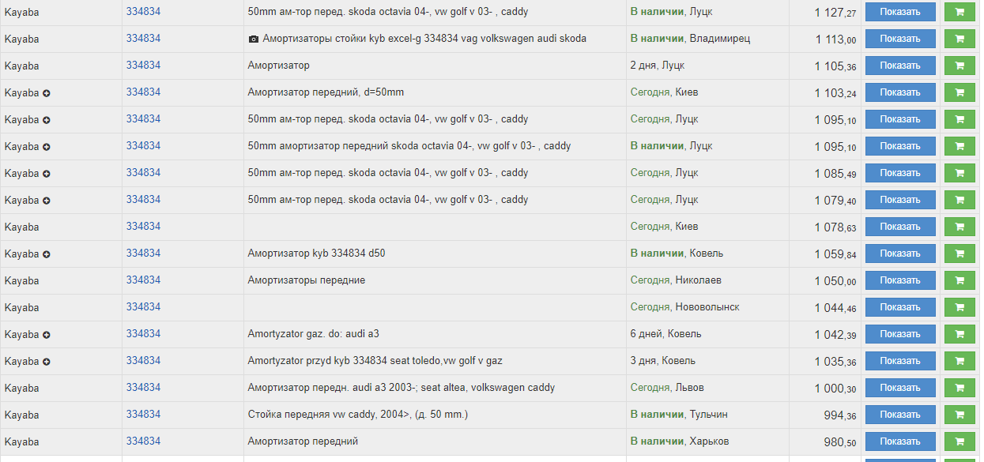Add the Тульчин 994,36 offer to cart

coord(959,415)
